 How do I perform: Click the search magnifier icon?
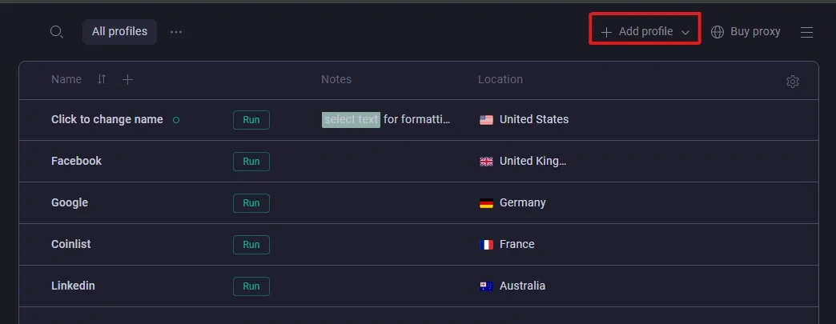(x=56, y=32)
